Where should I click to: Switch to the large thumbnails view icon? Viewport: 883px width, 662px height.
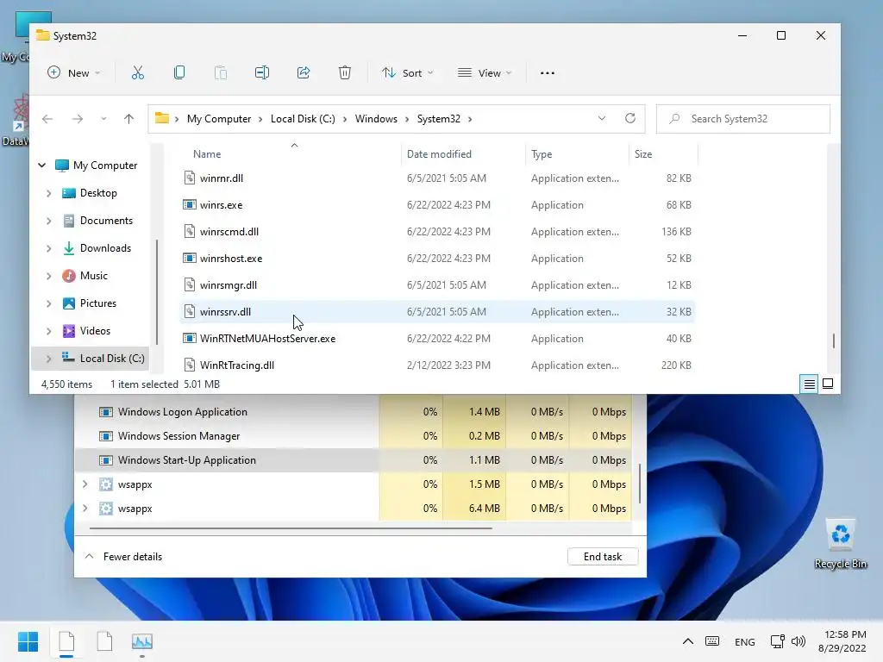point(828,384)
